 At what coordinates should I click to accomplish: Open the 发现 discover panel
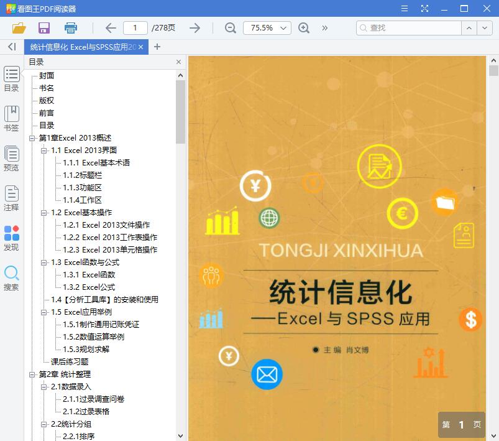point(11,238)
